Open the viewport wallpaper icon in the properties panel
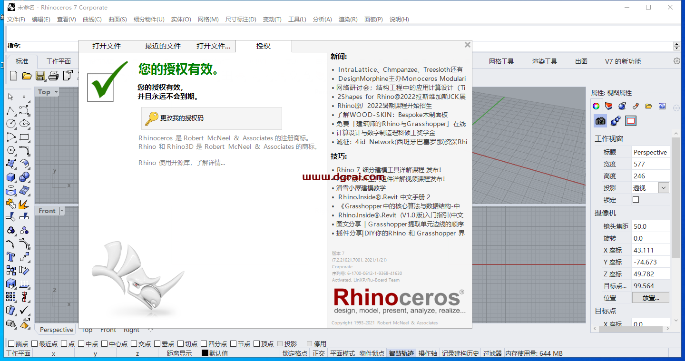The height and width of the screenshot is (361, 685). [x=631, y=121]
